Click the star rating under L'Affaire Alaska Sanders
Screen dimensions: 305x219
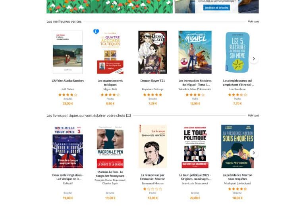[x=68, y=95]
